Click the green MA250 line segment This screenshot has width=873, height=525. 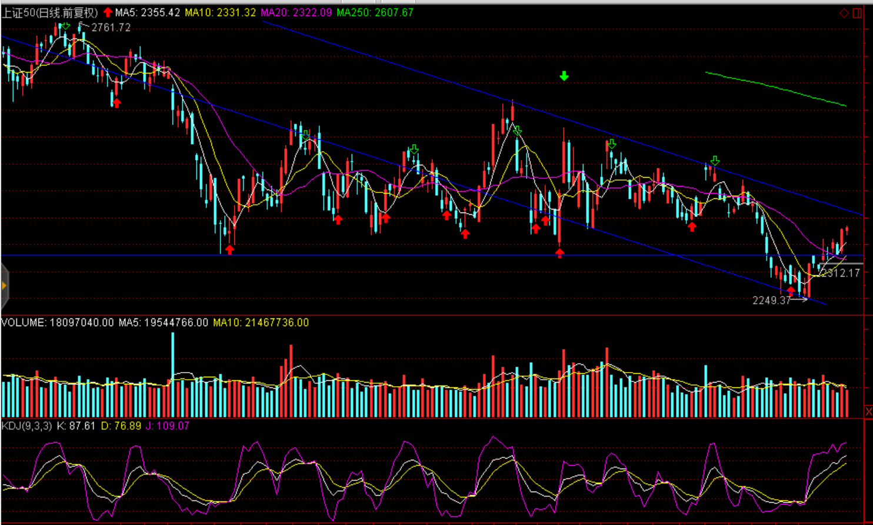click(x=777, y=88)
